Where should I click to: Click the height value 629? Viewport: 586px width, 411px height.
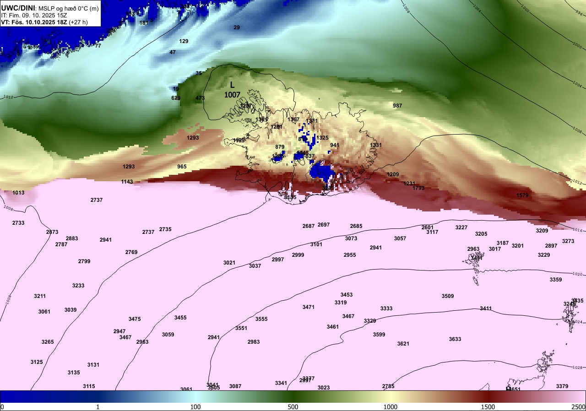click(176, 98)
